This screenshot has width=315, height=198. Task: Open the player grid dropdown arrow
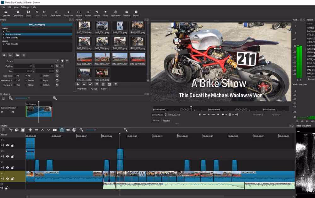233,115
